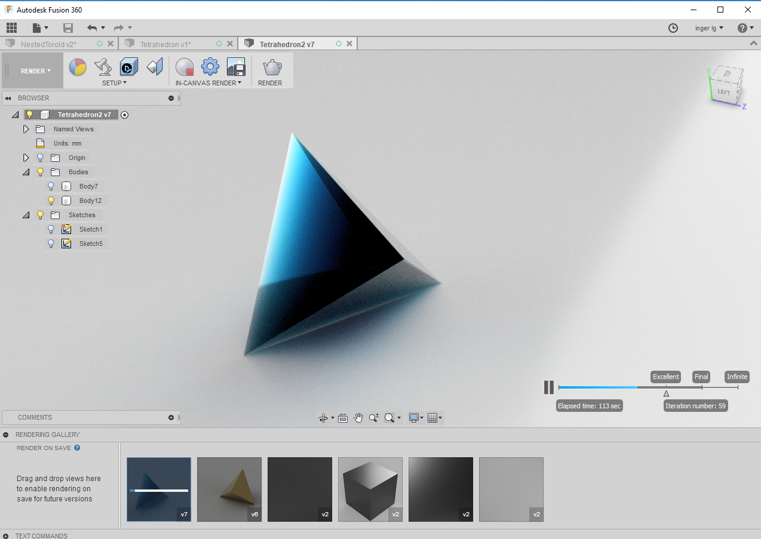
Task: Click the Look At icon
Action: pos(343,418)
